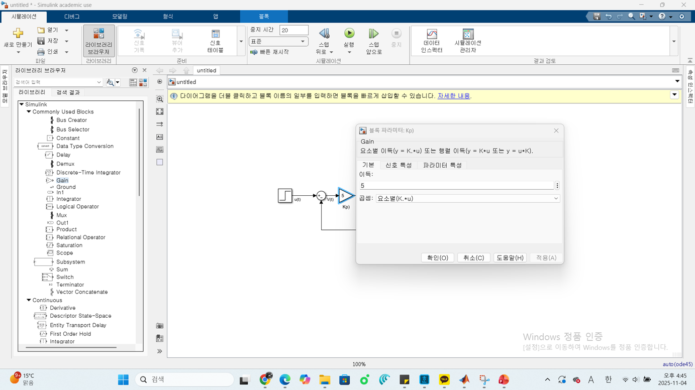Open the Multiplication (곱셈) dropdown

(x=468, y=199)
